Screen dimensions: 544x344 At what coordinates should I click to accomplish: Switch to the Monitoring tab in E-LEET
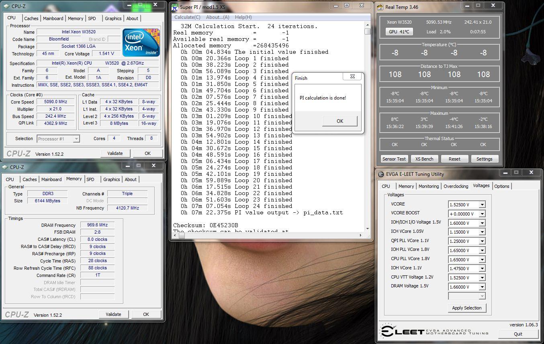429,186
